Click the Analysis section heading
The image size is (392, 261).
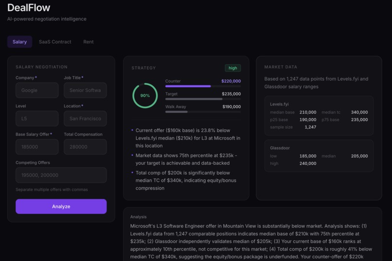click(x=138, y=217)
